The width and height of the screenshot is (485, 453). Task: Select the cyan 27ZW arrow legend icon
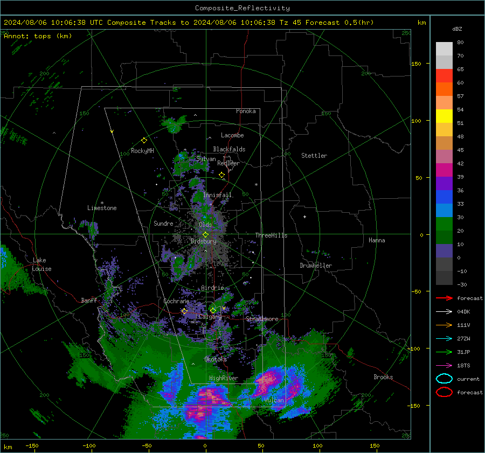point(444,339)
